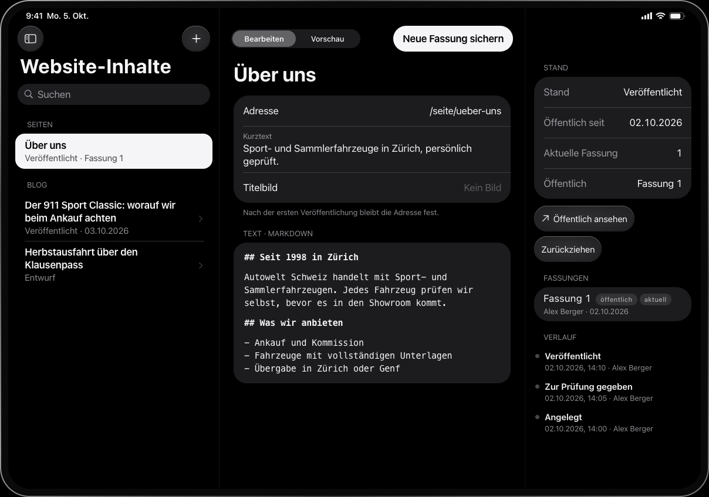Open Öffentlich ansehen link
This screenshot has height=497, width=709.
point(584,219)
